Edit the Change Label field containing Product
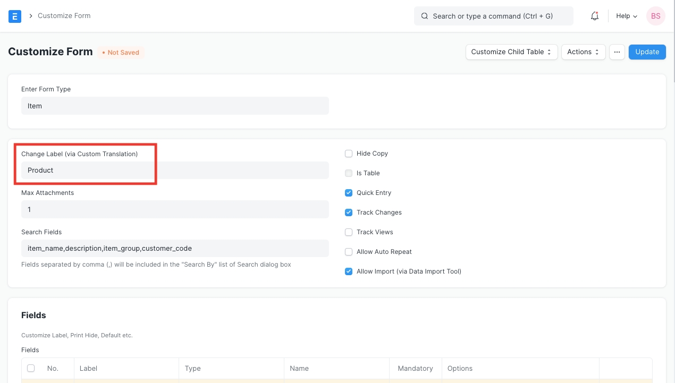The image size is (675, 383). [175, 171]
